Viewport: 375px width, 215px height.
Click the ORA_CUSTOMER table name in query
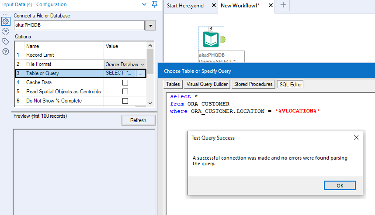(208, 104)
